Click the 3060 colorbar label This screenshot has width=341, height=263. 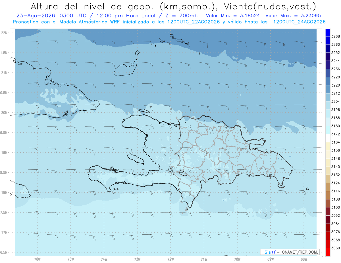point(336,248)
